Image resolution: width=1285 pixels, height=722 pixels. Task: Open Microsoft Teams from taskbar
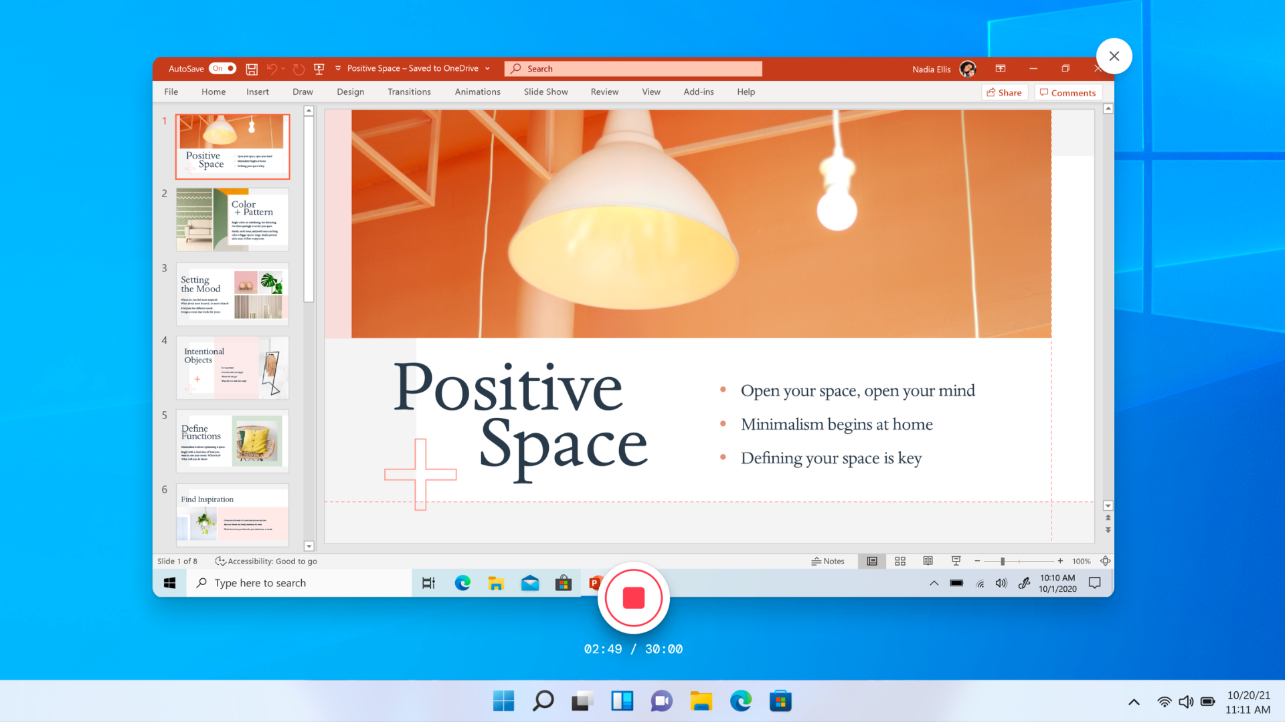point(661,701)
